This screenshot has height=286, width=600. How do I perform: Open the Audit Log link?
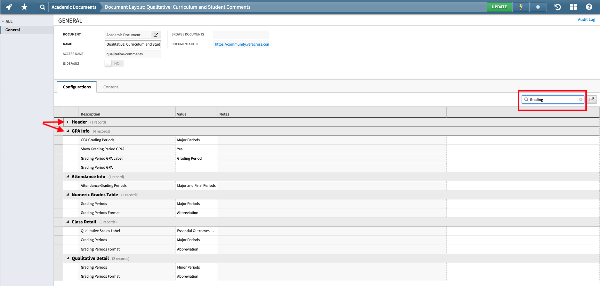click(586, 19)
